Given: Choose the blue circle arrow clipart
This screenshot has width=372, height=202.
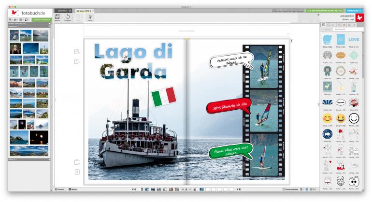Looking at the screenshot, I should tap(328, 134).
